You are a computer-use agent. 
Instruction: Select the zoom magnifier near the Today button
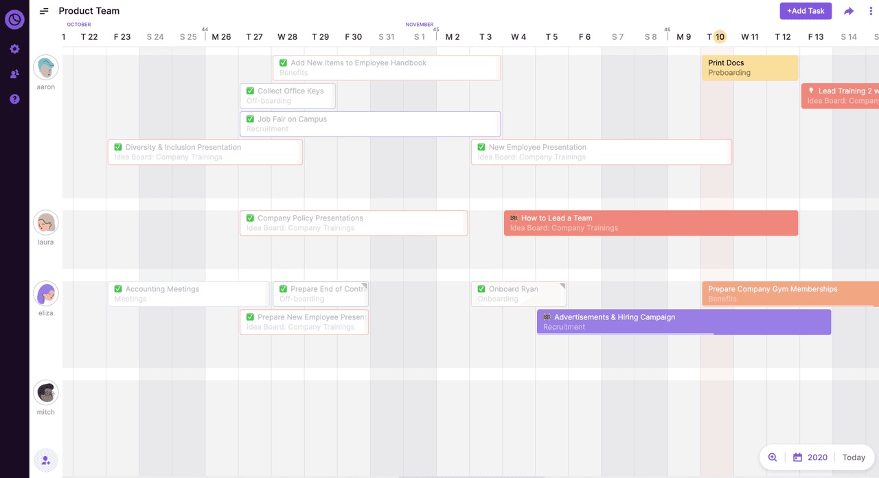point(773,457)
